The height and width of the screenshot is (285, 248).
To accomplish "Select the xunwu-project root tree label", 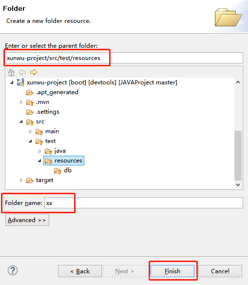I will tap(102, 82).
